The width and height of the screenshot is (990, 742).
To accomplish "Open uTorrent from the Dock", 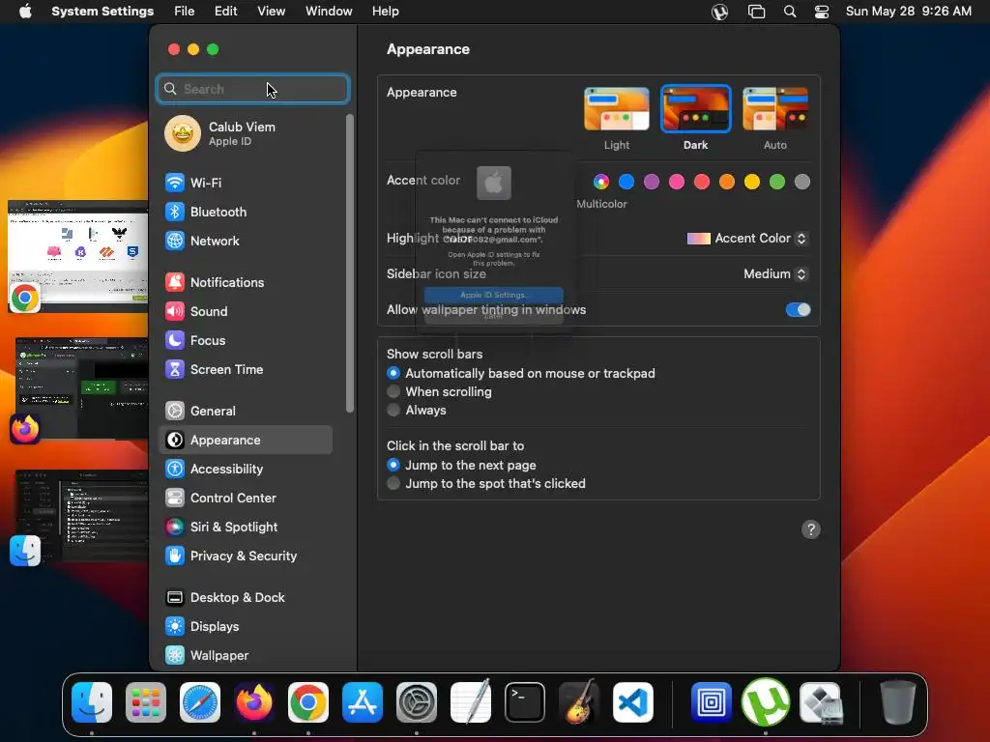I will point(766,702).
